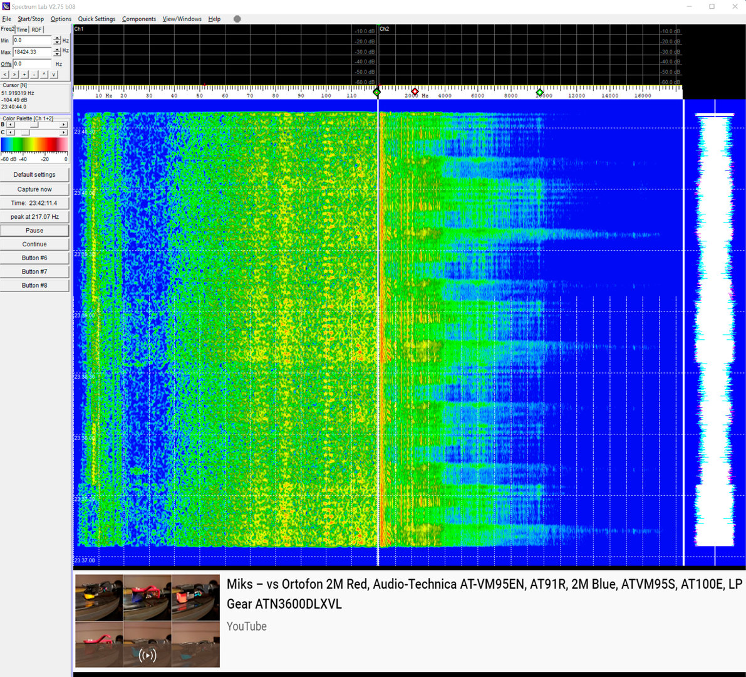Open the Help menu
This screenshot has height=677, width=746.
coord(214,19)
